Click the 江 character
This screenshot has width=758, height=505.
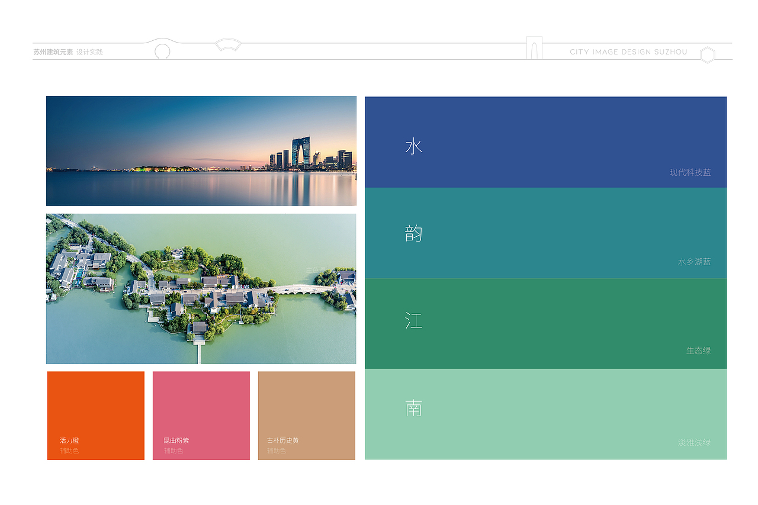click(413, 321)
